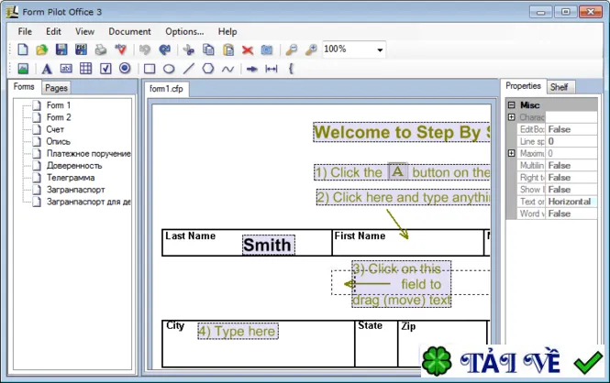Zoom out with the magnifier minus icon
Screen dimensions: 610x383
coord(292,49)
